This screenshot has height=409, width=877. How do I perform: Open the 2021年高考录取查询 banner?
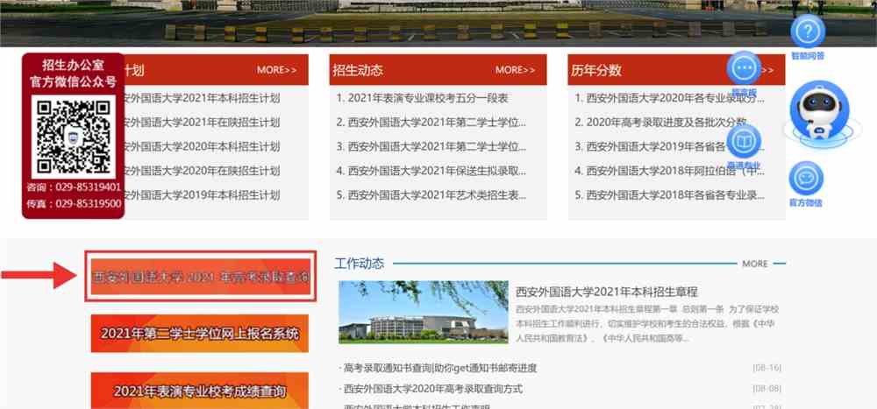pos(201,277)
